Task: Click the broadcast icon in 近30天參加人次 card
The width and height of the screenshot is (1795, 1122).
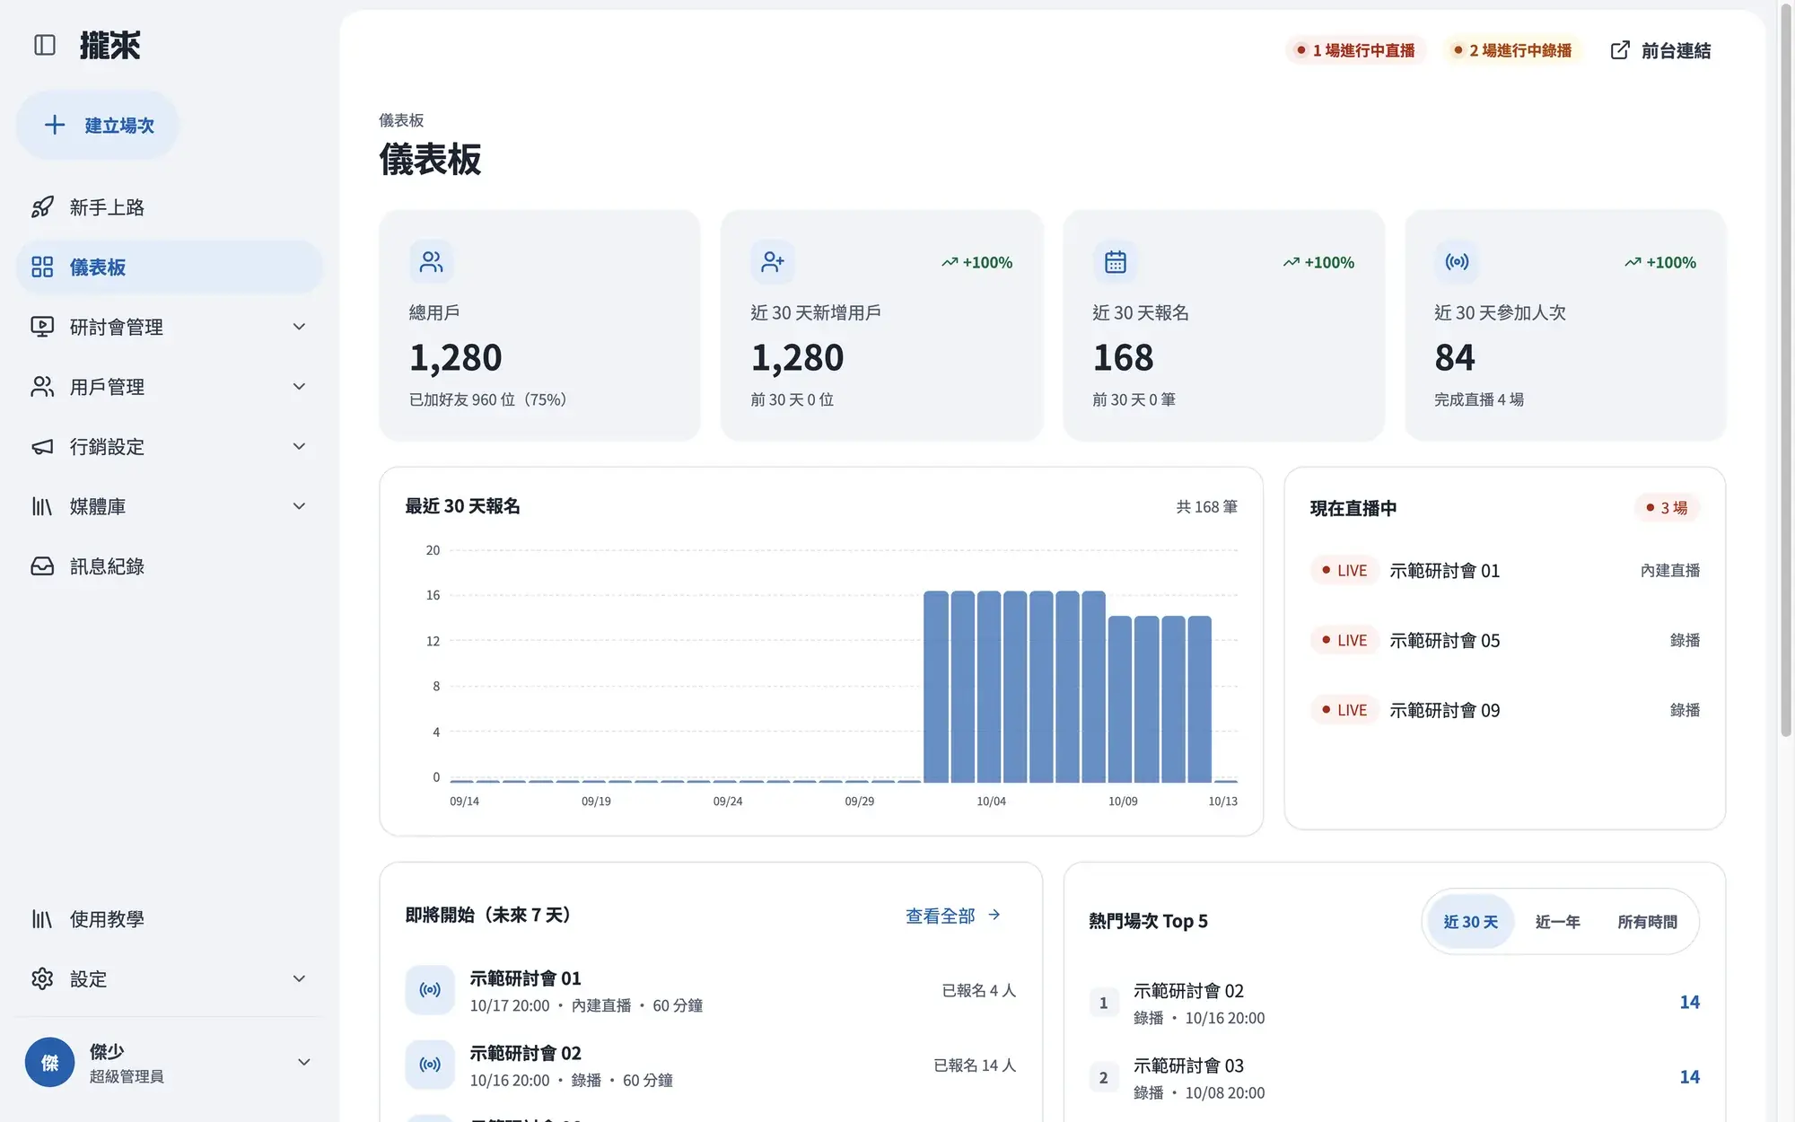Action: [1457, 261]
